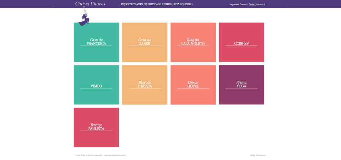Click the contact email in footer
341x160 pixels.
115,155
